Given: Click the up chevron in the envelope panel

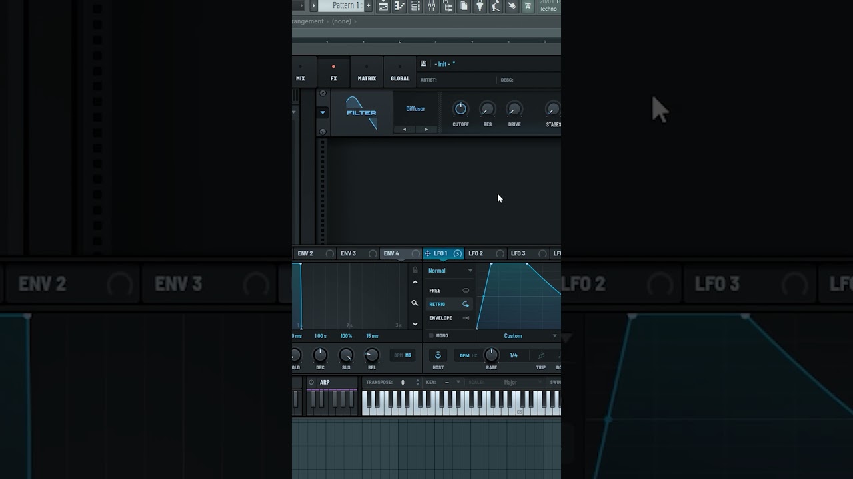Looking at the screenshot, I should click(x=415, y=282).
